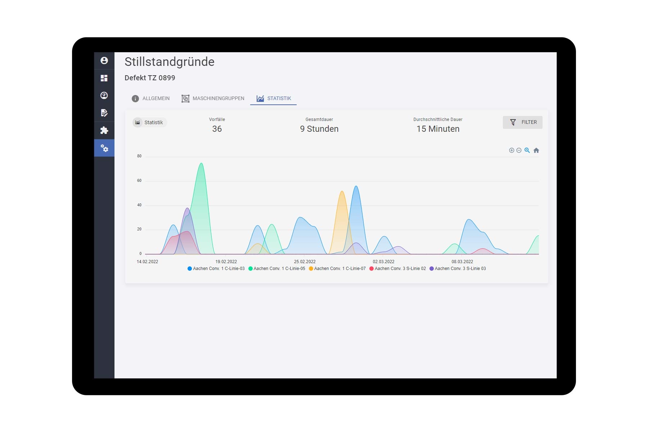Zoom in the chart with plus icon

click(x=512, y=150)
